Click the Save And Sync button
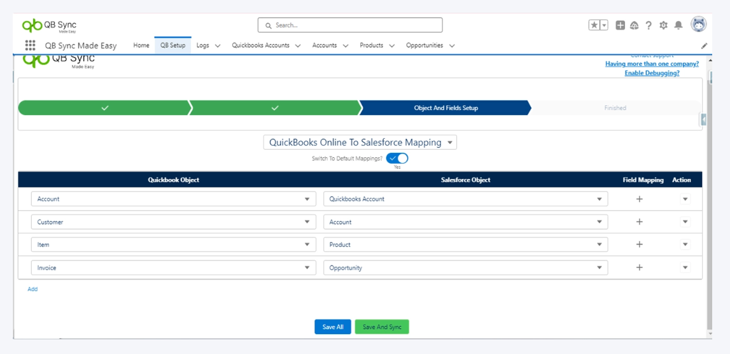This screenshot has height=354, width=730. pos(382,327)
